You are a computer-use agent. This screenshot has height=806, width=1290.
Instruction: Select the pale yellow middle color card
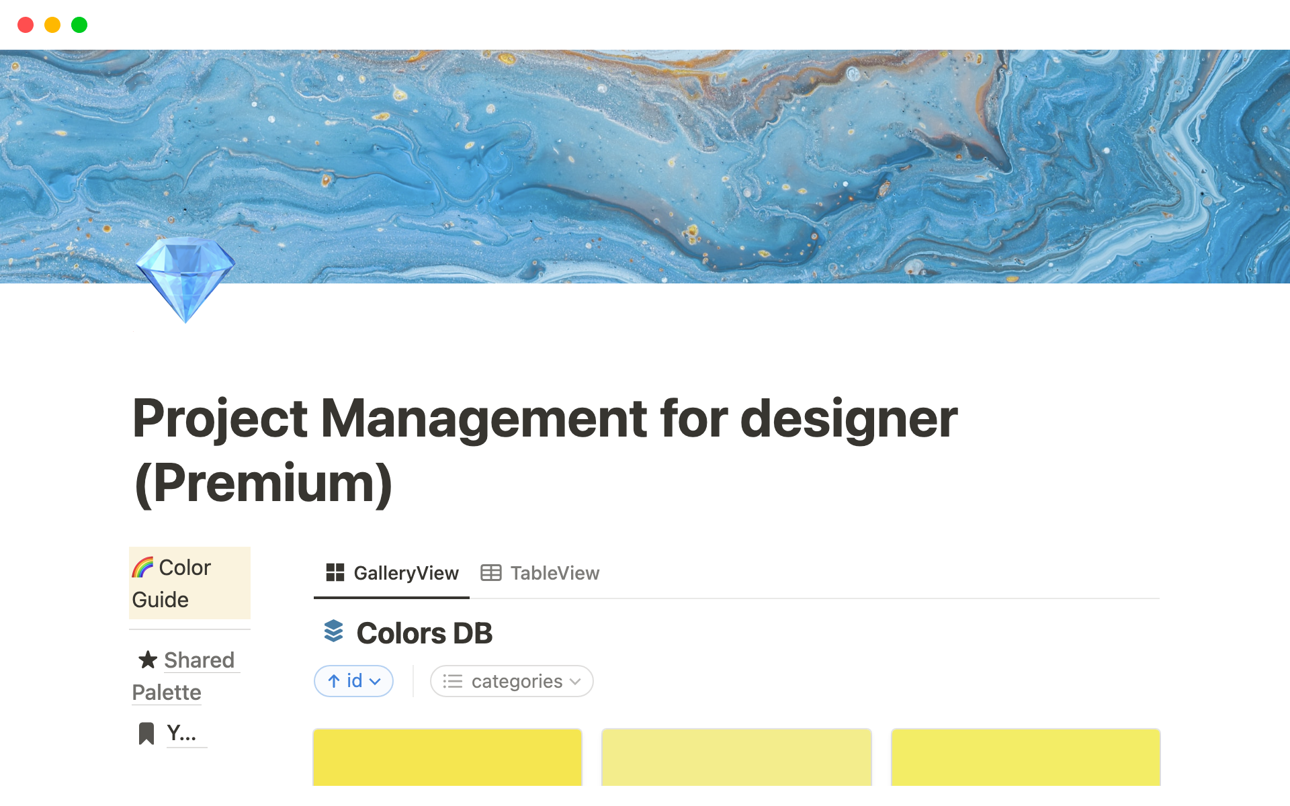(x=736, y=757)
